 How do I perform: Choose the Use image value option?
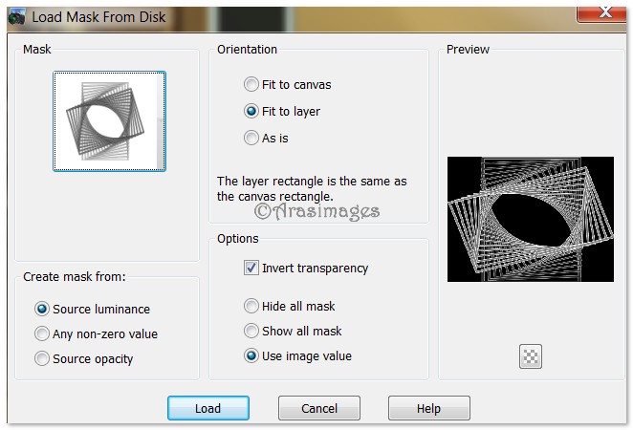[251, 356]
